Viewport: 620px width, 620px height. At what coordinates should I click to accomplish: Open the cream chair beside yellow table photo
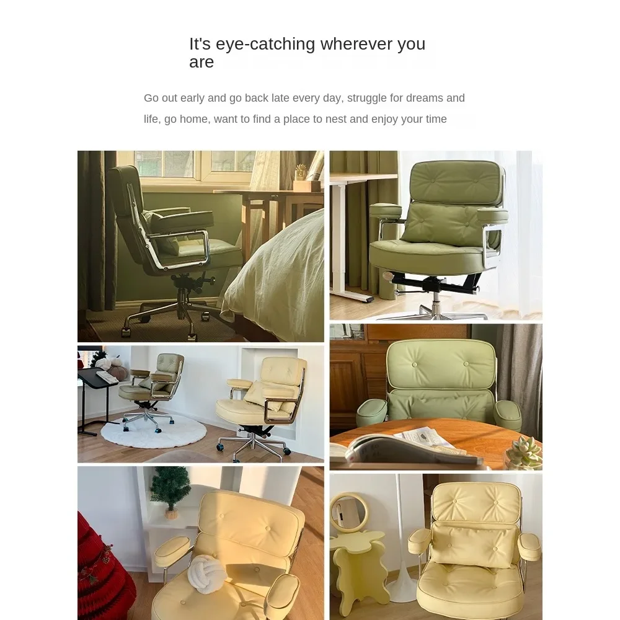(436, 546)
